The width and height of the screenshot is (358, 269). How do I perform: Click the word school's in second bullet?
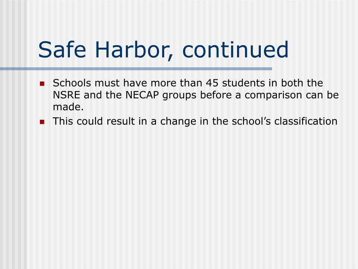[251, 121]
